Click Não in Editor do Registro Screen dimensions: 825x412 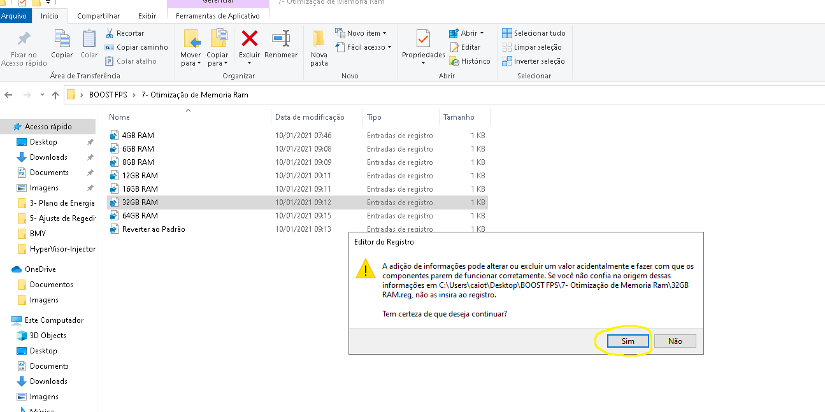(675, 341)
